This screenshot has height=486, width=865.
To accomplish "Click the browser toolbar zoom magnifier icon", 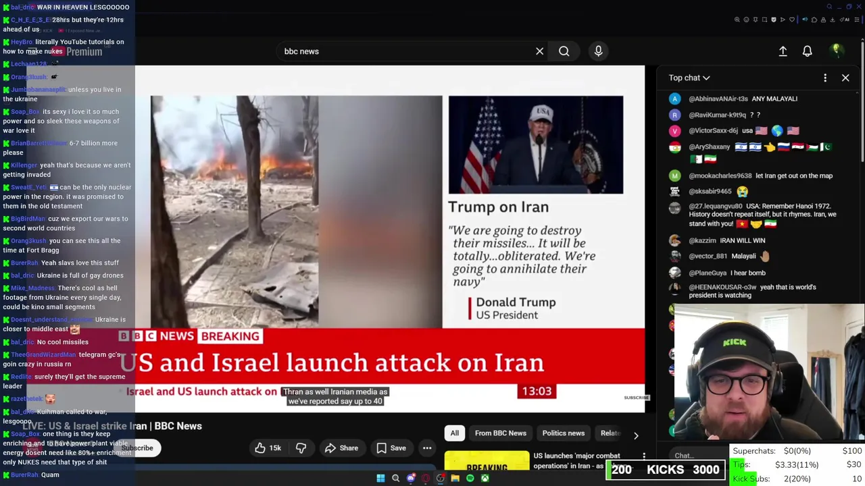I will [737, 20].
